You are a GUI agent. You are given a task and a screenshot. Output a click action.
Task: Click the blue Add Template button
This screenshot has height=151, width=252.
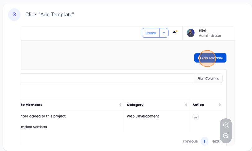click(x=210, y=58)
